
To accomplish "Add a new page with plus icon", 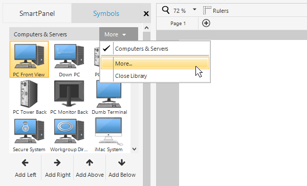I will 206,23.
